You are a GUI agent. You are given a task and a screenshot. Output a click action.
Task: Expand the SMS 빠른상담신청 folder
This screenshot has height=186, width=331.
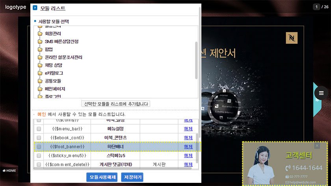[61, 41]
